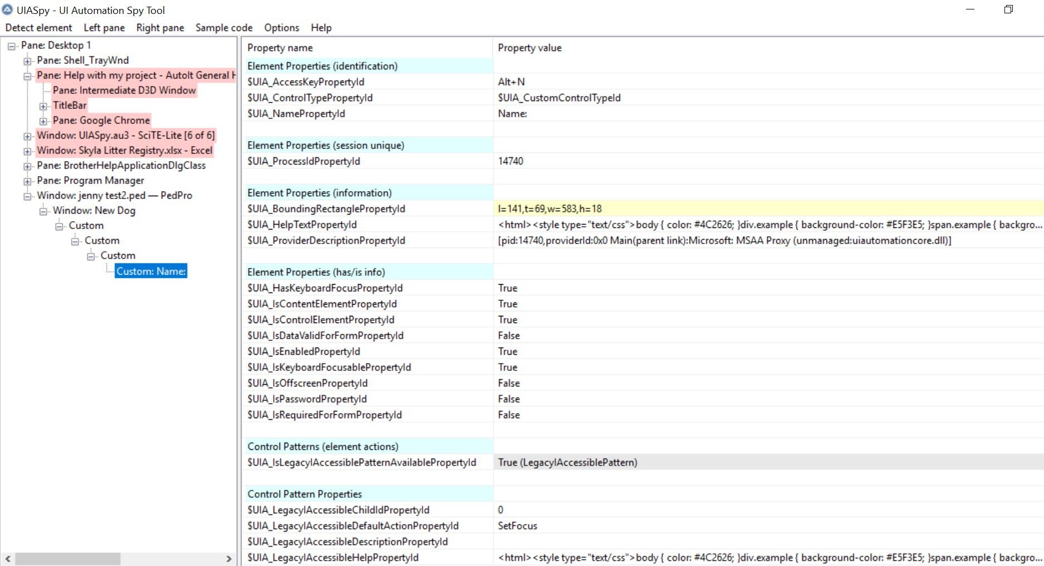Expand the TitleBar tree node
Image resolution: width=1044 pixels, height=566 pixels.
point(43,106)
